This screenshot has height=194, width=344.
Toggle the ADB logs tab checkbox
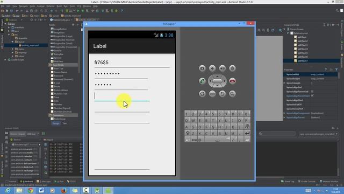[38, 134]
